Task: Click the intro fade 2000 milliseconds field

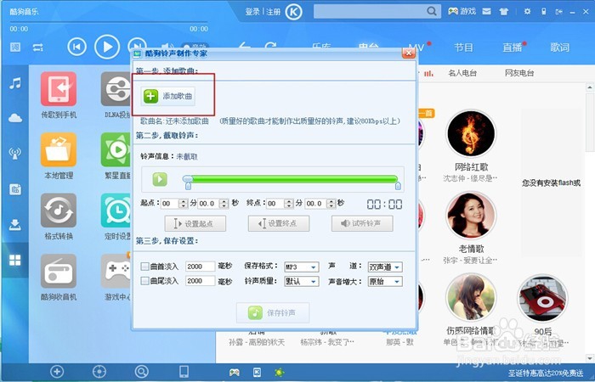Action: click(200, 267)
